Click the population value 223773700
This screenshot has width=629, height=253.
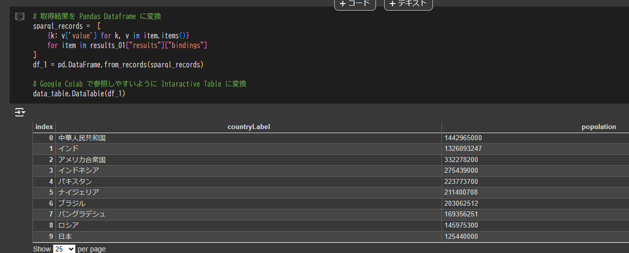pos(461,181)
